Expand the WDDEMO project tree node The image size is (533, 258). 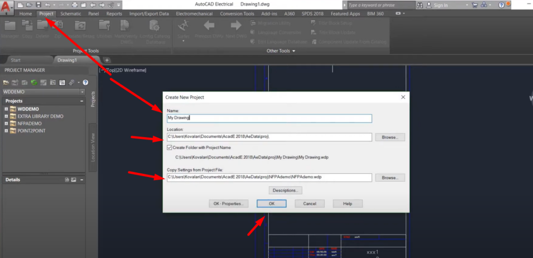pyautogui.click(x=6, y=109)
